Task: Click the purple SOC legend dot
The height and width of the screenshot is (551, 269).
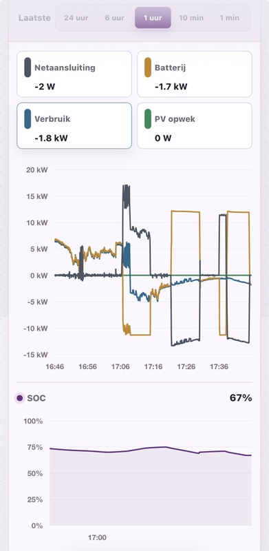Action: pyautogui.click(x=20, y=398)
